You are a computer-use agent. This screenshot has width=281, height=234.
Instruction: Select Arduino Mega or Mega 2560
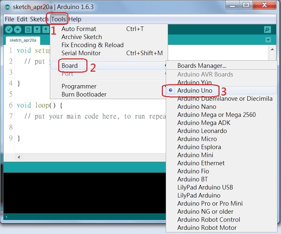222,115
